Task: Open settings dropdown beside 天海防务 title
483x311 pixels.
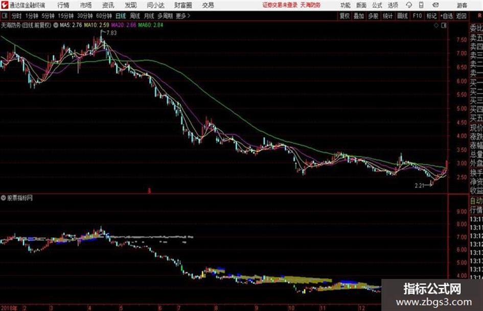Action: pyautogui.click(x=56, y=25)
